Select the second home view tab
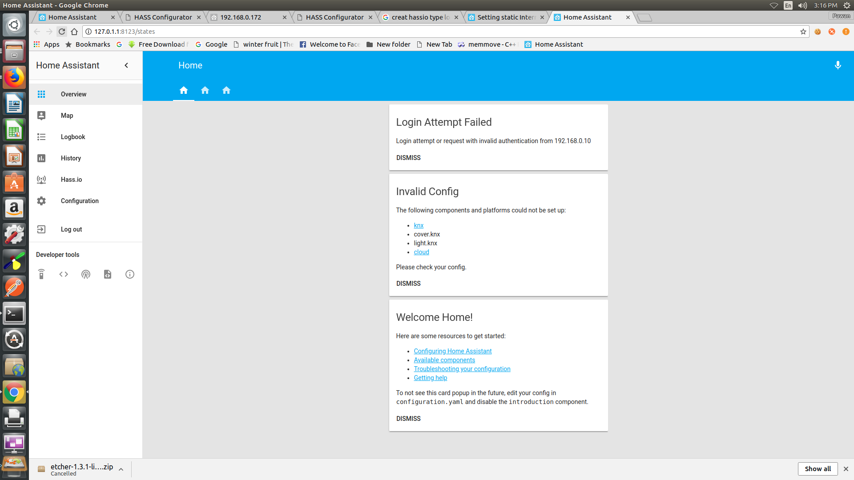 pos(205,90)
